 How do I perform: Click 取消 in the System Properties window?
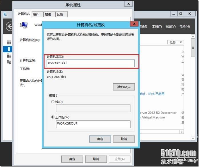point(96,159)
